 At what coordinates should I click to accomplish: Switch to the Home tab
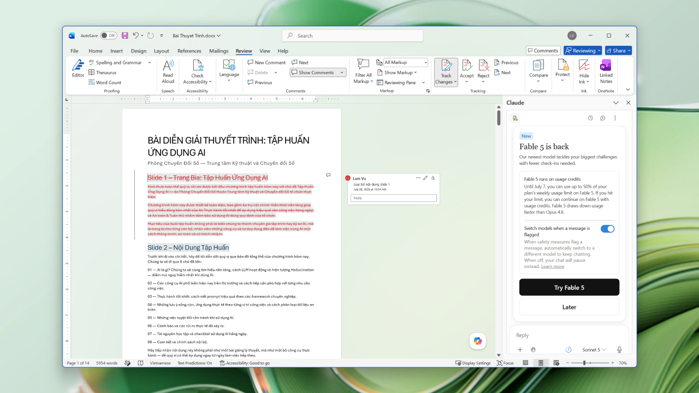click(x=96, y=51)
